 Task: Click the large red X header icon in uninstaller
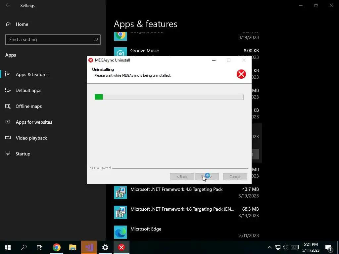coord(241,74)
